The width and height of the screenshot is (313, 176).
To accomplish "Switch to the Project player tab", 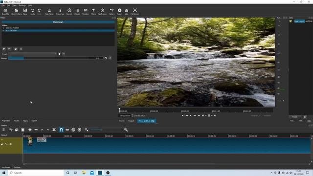I will tap(131, 121).
